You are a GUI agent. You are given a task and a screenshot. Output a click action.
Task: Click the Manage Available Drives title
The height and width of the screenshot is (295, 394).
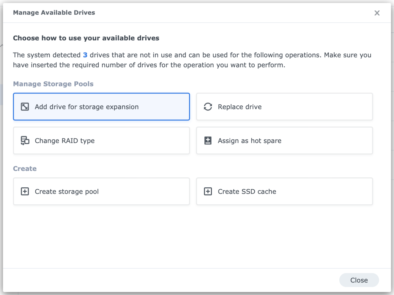54,13
